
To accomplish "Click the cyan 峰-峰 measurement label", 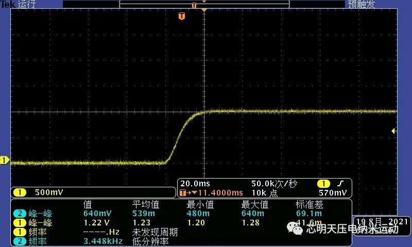I will click(x=41, y=214).
